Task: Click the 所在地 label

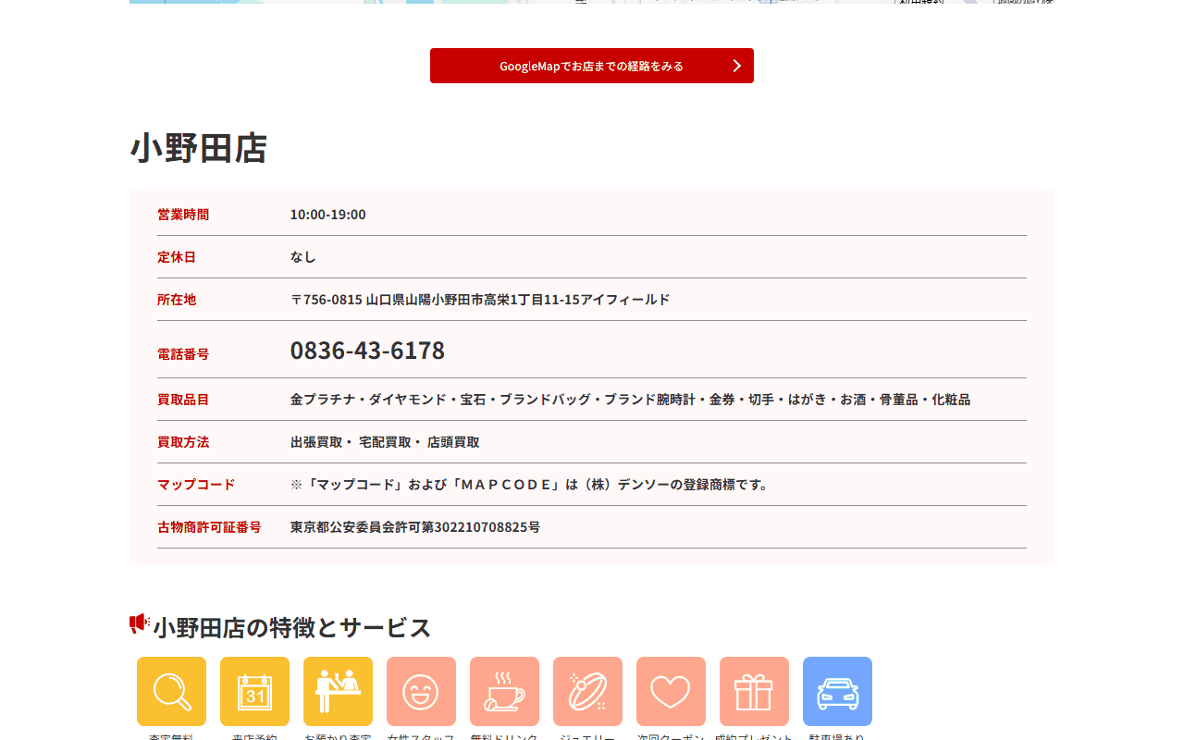Action: click(177, 300)
